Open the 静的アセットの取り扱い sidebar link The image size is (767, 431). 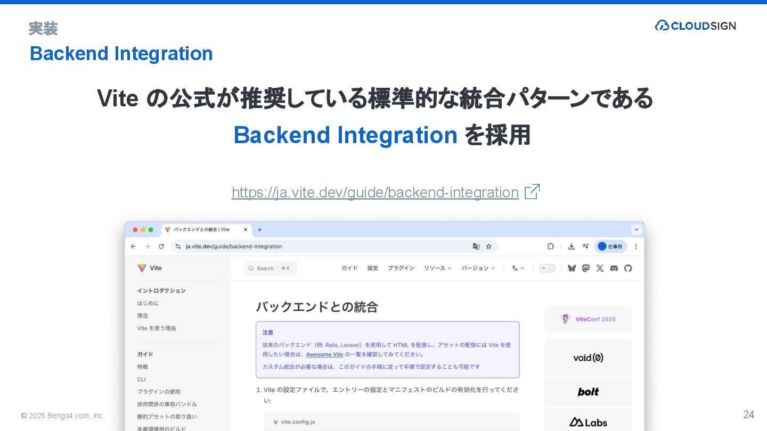pos(167,417)
